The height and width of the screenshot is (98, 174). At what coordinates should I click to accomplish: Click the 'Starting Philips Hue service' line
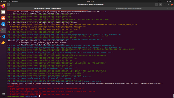point(42,59)
